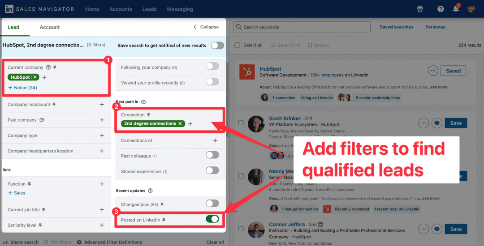Click Share search at the bottom
Viewport: 484px width, 246px height.
tap(21, 242)
